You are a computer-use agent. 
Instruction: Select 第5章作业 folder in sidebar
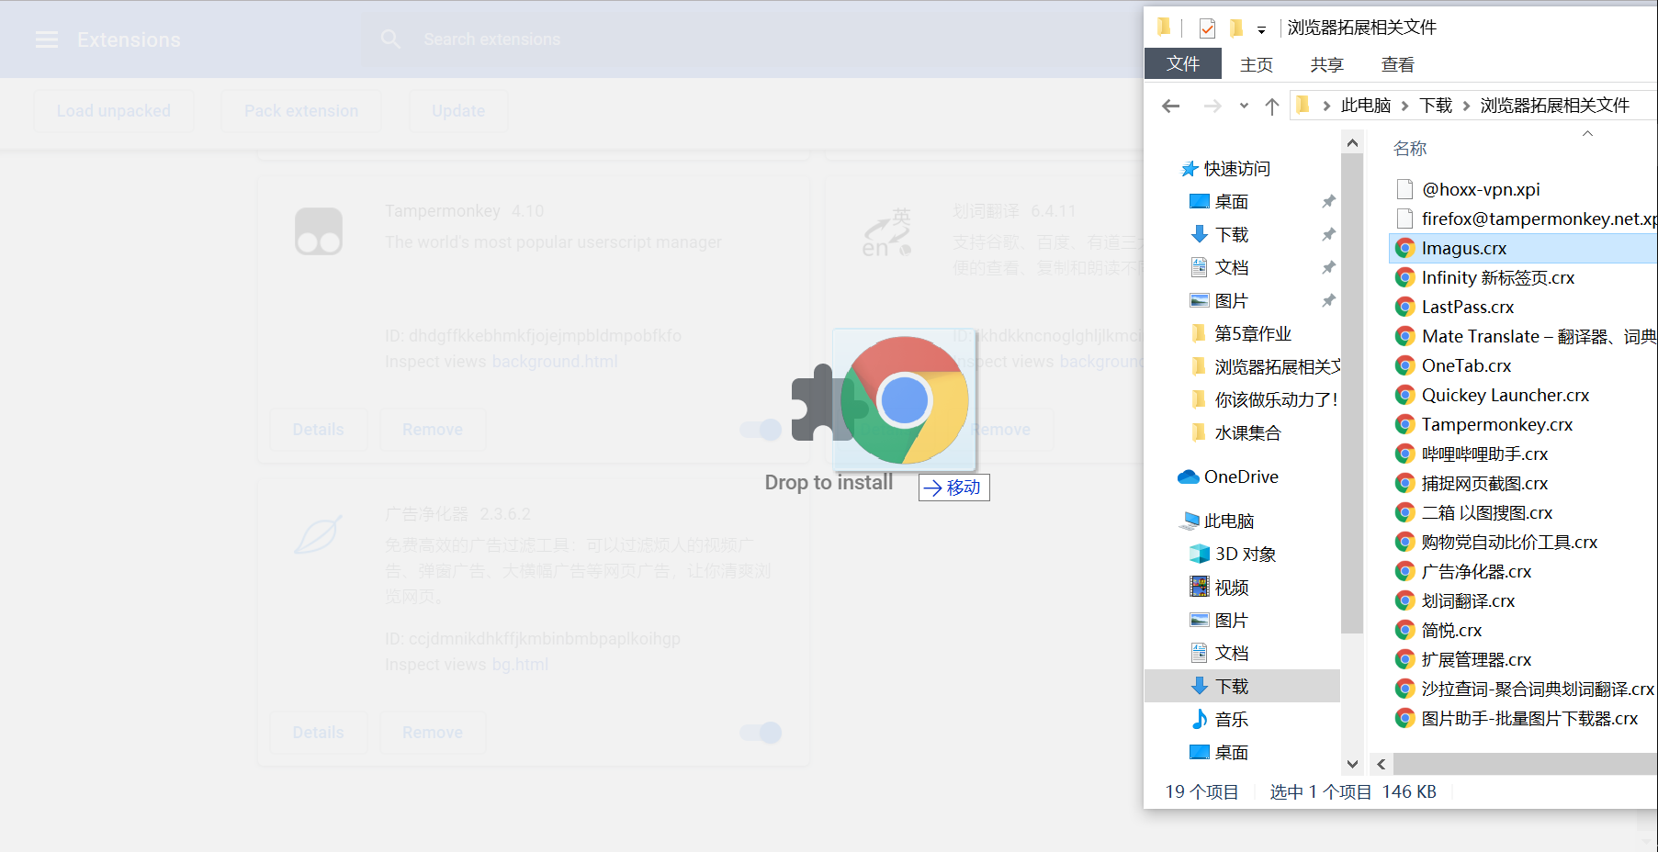(1252, 334)
